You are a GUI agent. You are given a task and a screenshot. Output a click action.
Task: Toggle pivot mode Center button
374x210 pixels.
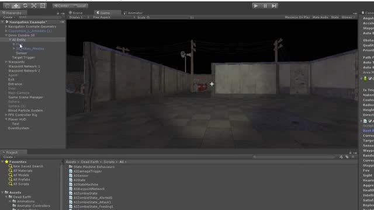(x=61, y=6)
